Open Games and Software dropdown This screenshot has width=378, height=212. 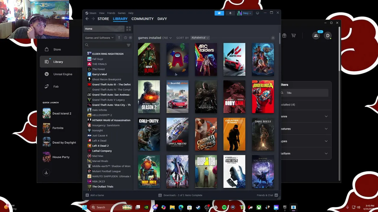100,38
